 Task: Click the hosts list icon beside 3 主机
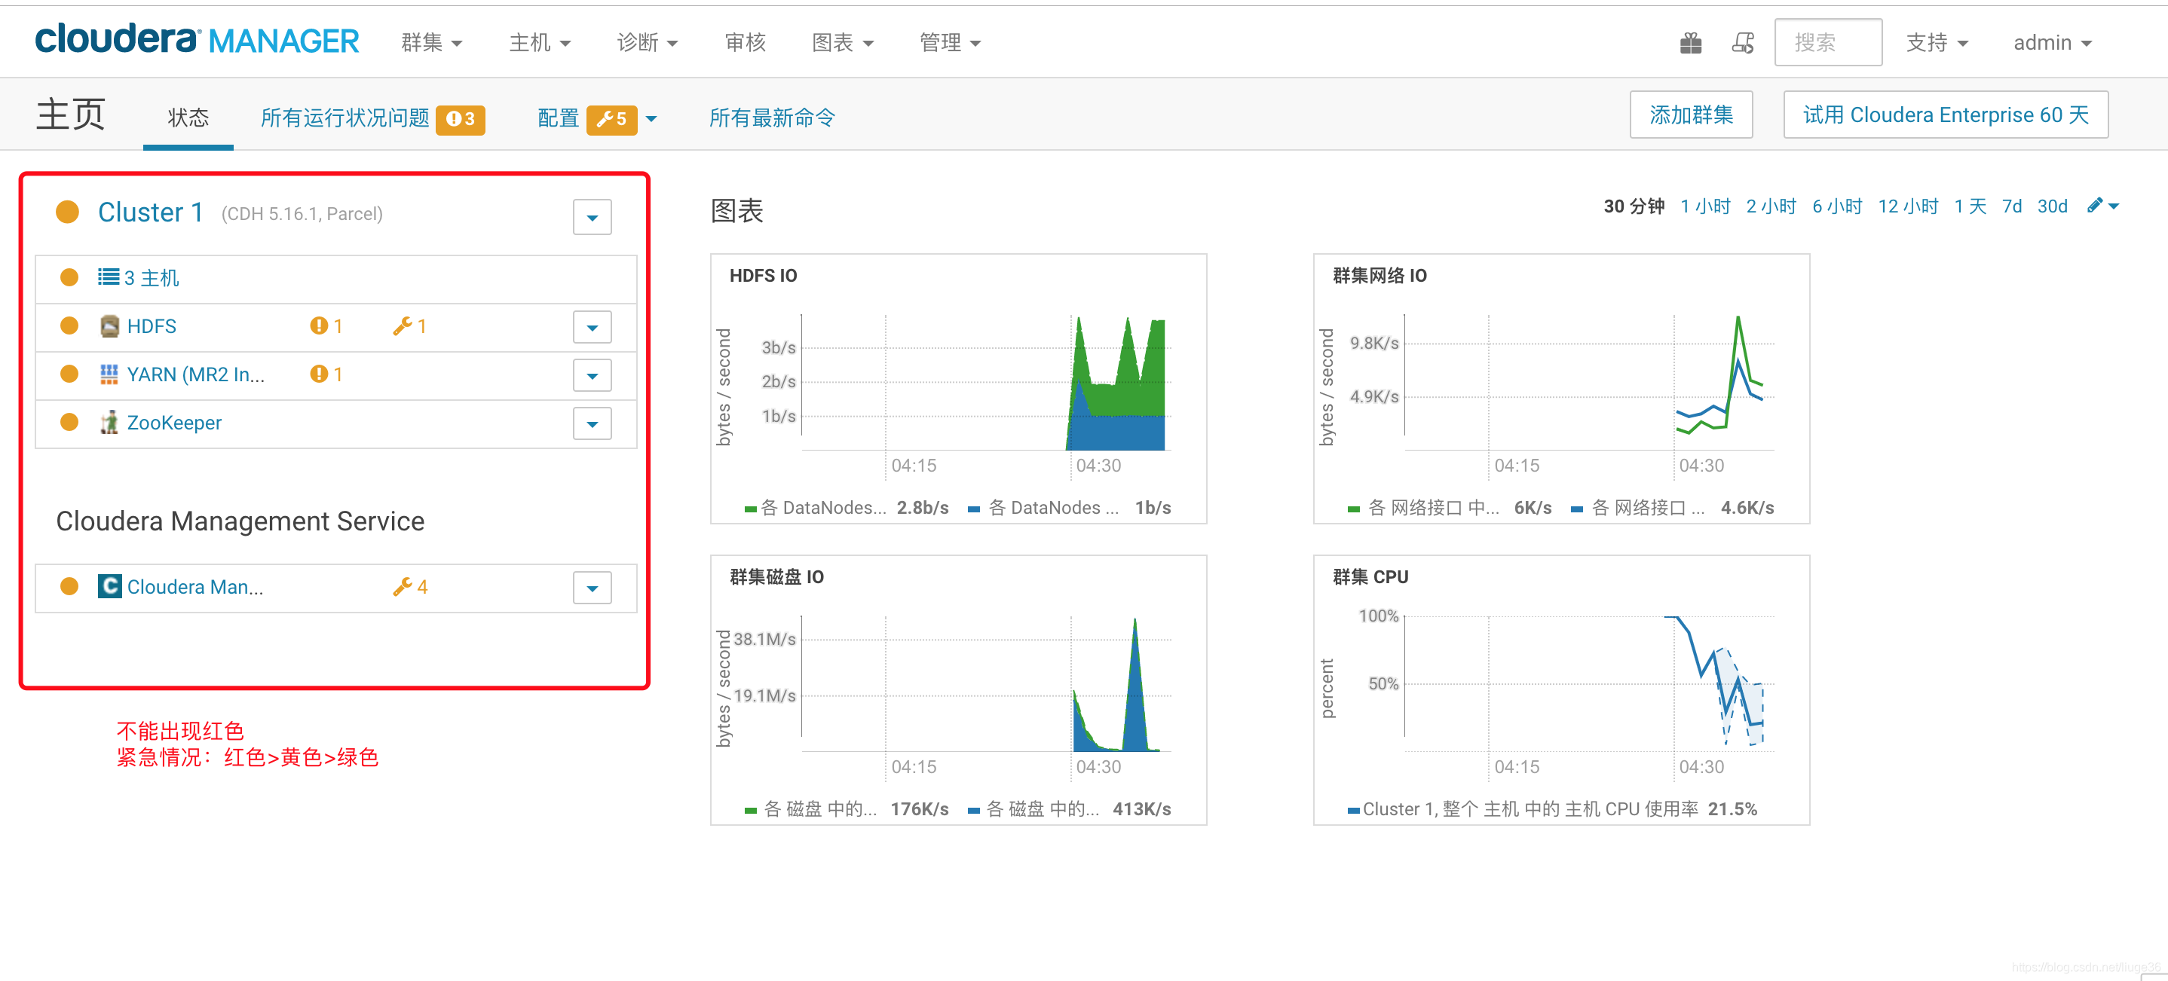109,277
